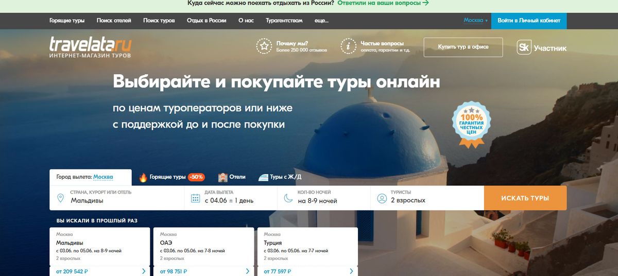Switch to the Отели search tab
This screenshot has width=618, height=276.
232,177
